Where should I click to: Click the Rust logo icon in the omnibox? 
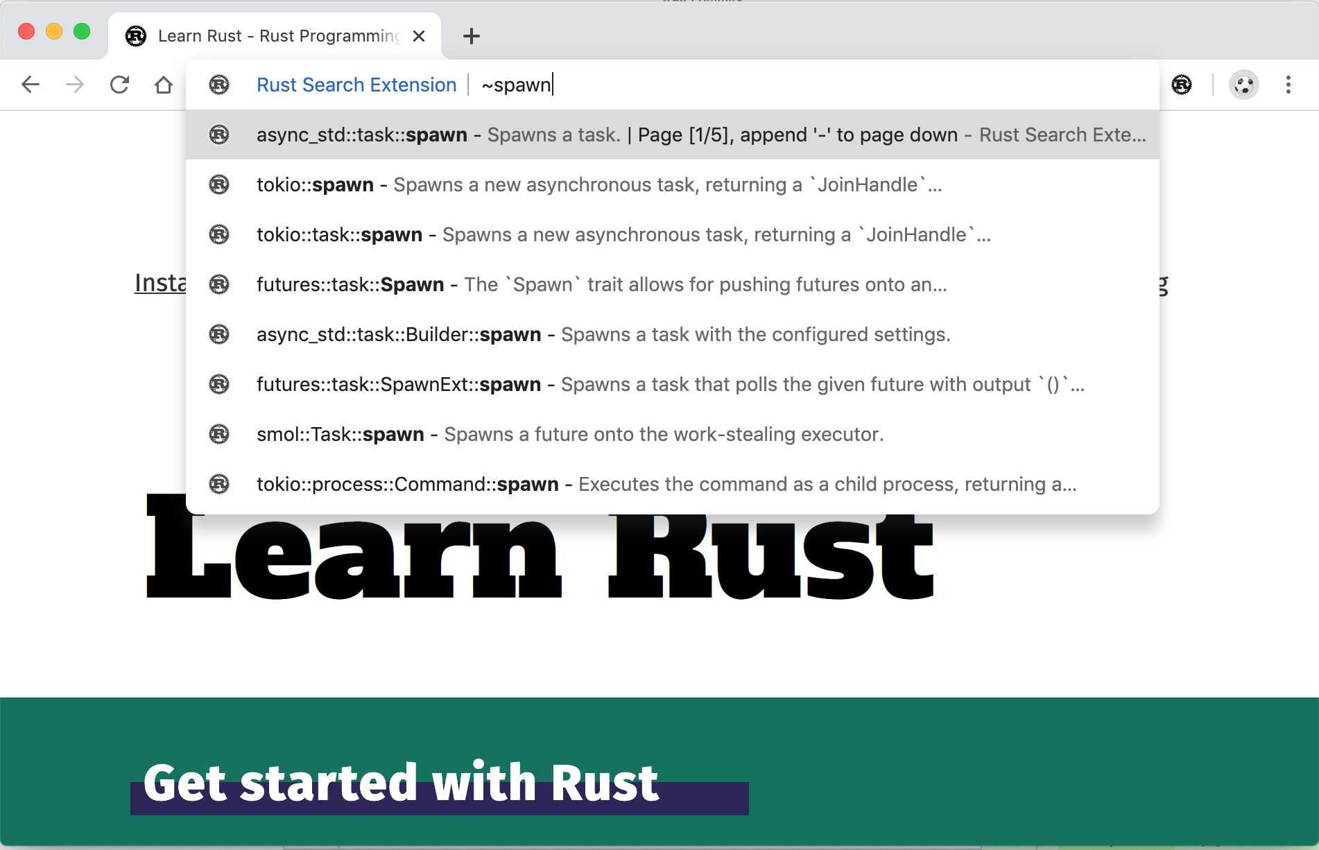[x=219, y=85]
